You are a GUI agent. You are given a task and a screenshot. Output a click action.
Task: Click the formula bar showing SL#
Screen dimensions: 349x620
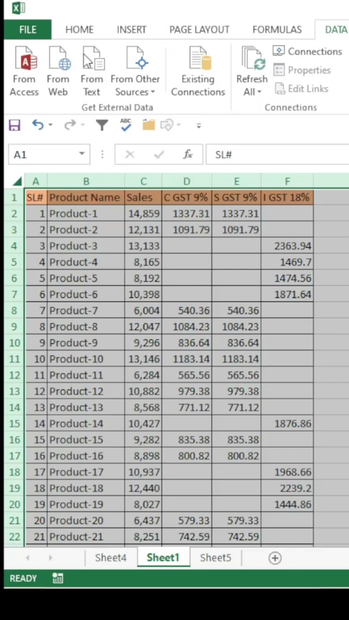tap(277, 155)
